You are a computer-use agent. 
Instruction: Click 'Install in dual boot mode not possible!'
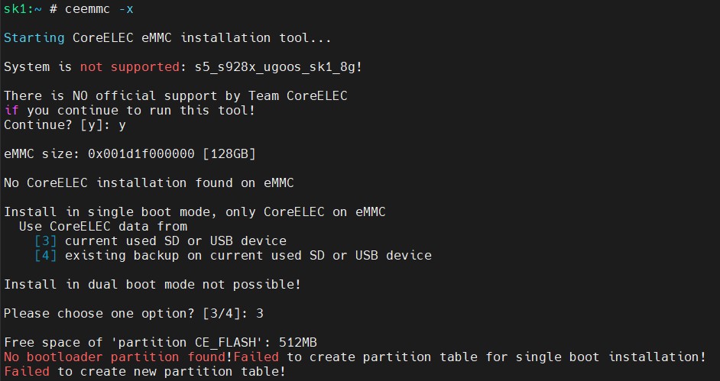(153, 284)
